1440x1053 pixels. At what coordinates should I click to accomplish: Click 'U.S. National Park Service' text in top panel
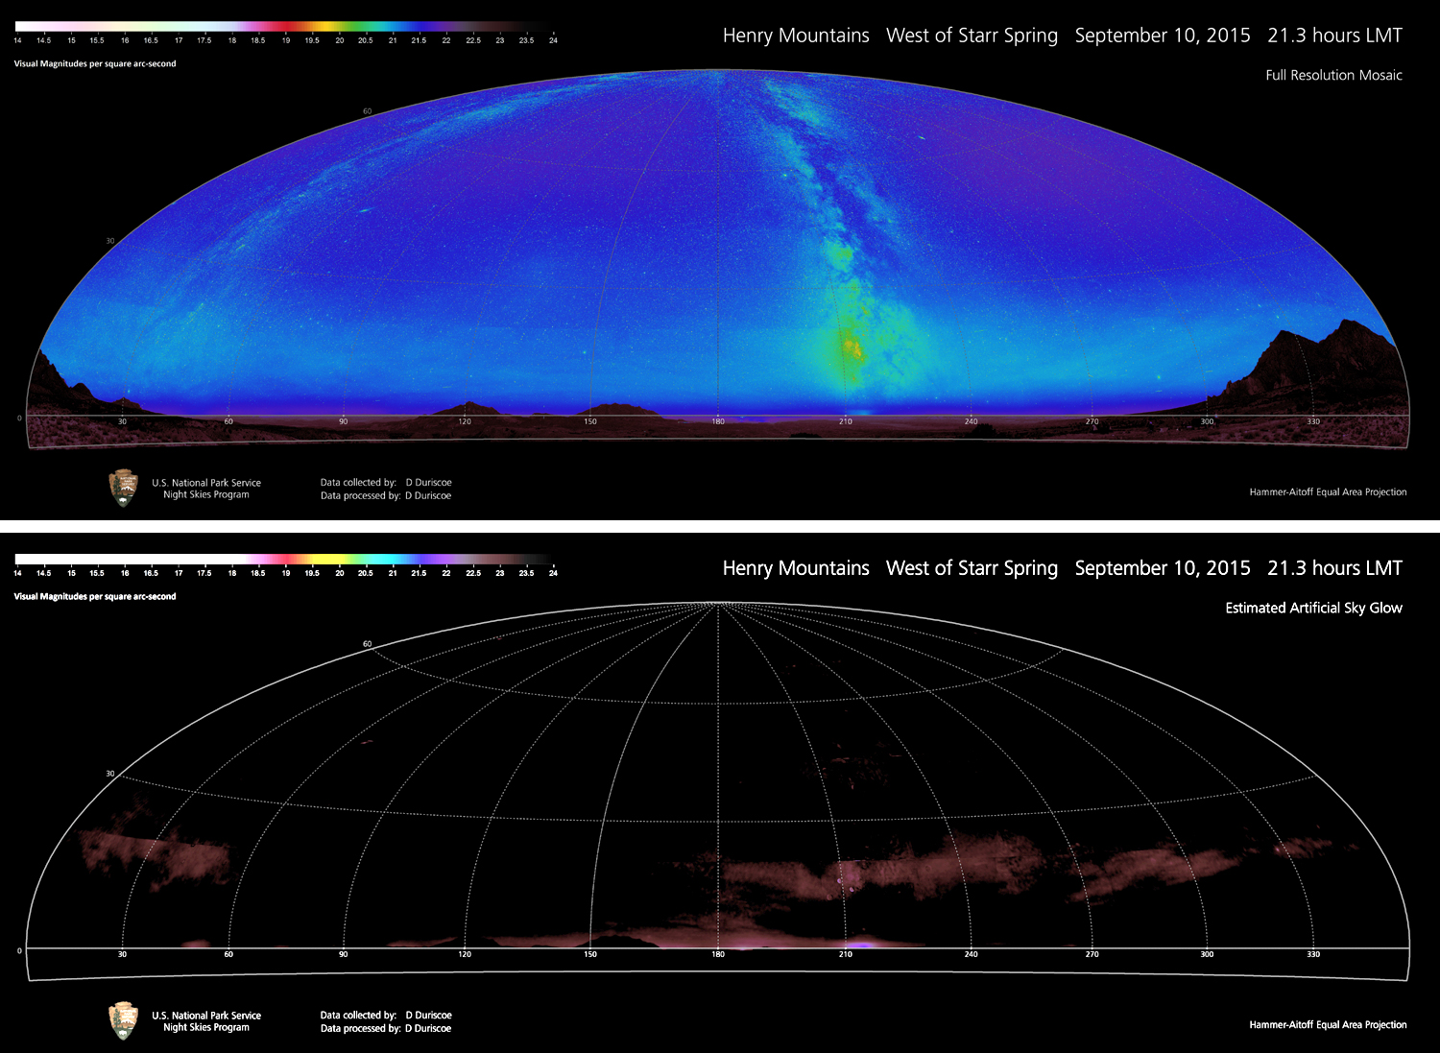point(206,483)
